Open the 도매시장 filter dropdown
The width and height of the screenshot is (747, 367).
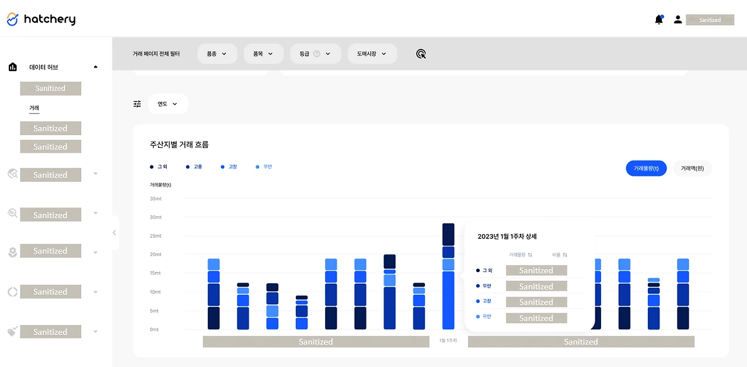(x=372, y=54)
